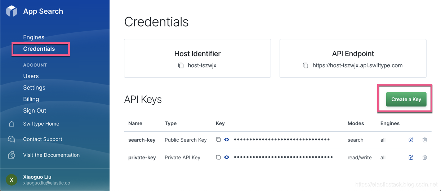This screenshot has width=441, height=191.
Task: Copy the Host Identifier value
Action: click(181, 65)
